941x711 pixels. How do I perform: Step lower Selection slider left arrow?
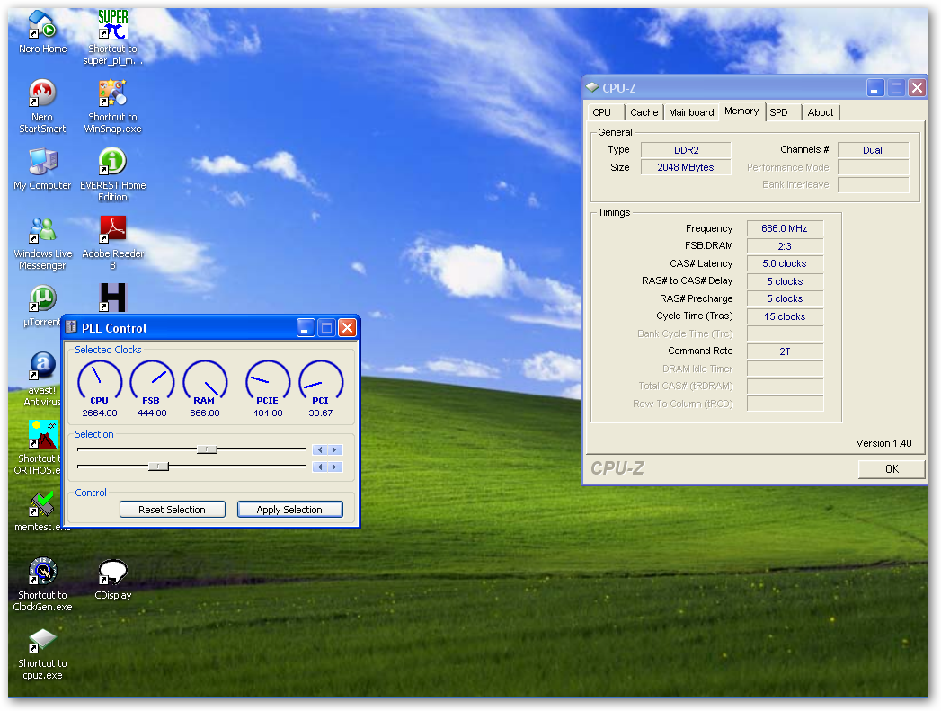coord(320,467)
